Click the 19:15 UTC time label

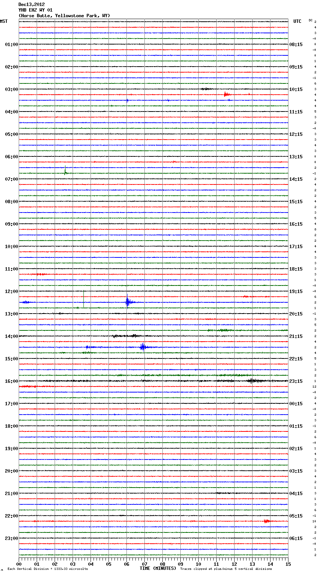(296, 291)
